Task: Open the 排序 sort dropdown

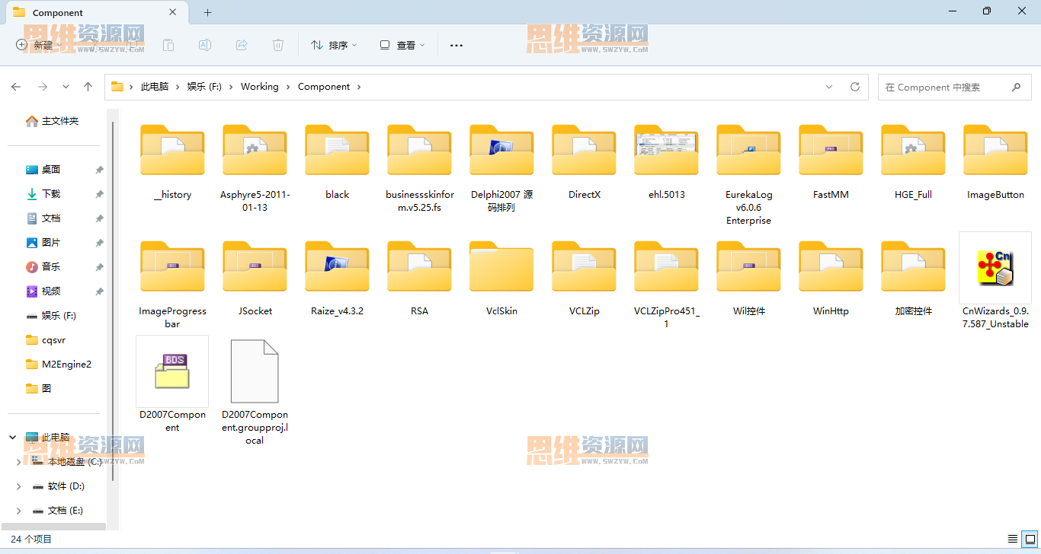Action: click(x=334, y=45)
